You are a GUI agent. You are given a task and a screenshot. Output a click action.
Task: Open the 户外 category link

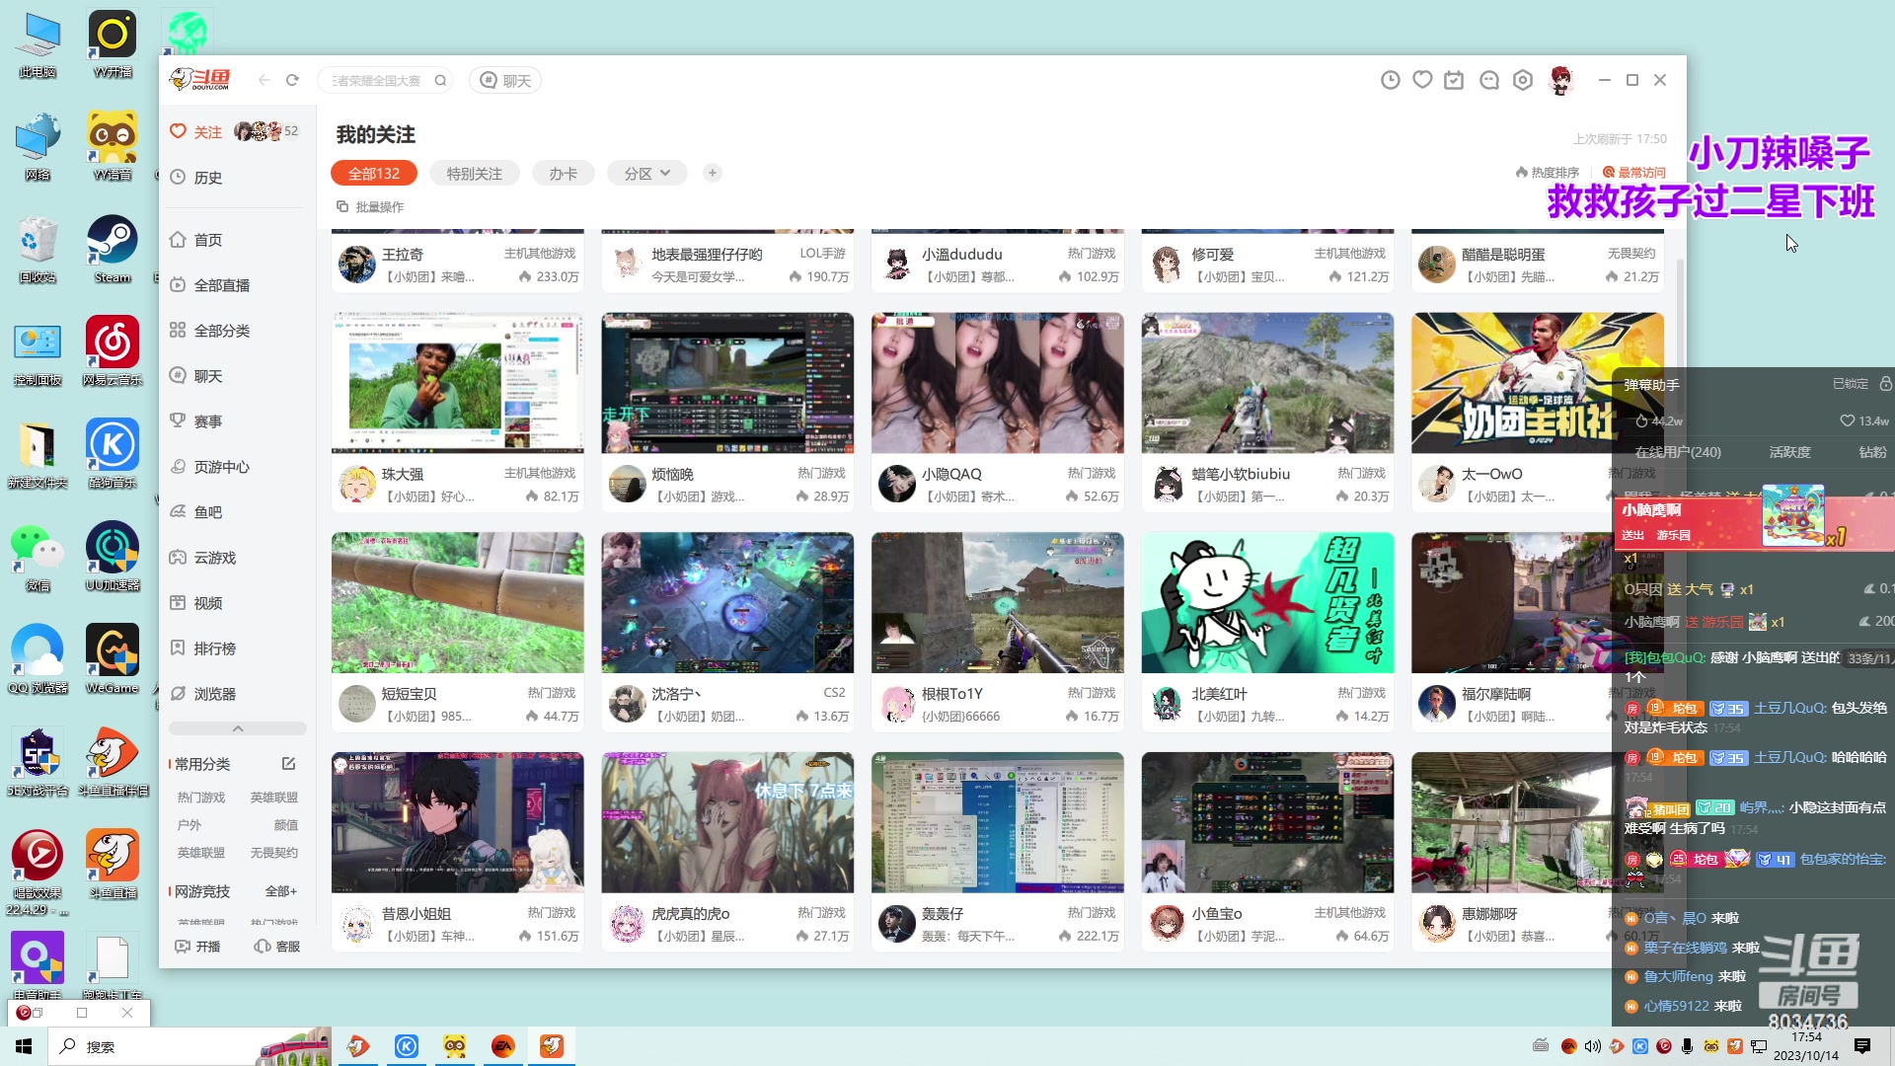(x=189, y=825)
